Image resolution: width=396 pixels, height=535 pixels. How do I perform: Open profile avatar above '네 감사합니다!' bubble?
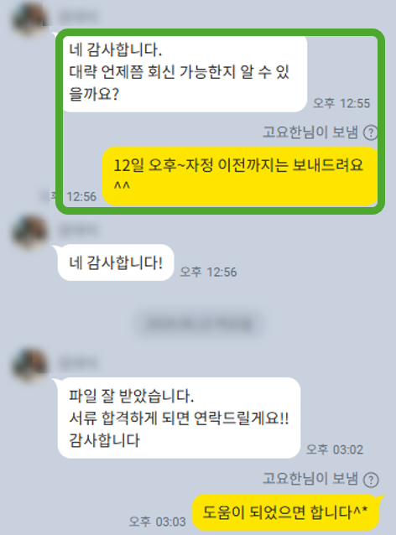click(x=29, y=232)
